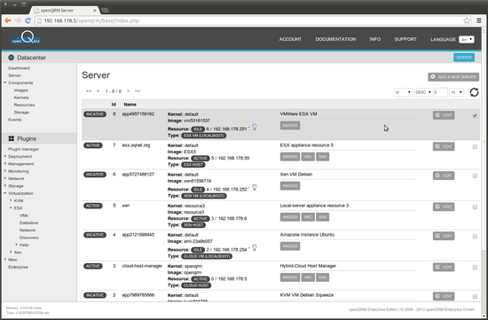Viewport: 488px width, 320px height.
Task: Open the sort field Id dropdown
Action: tap(403, 92)
